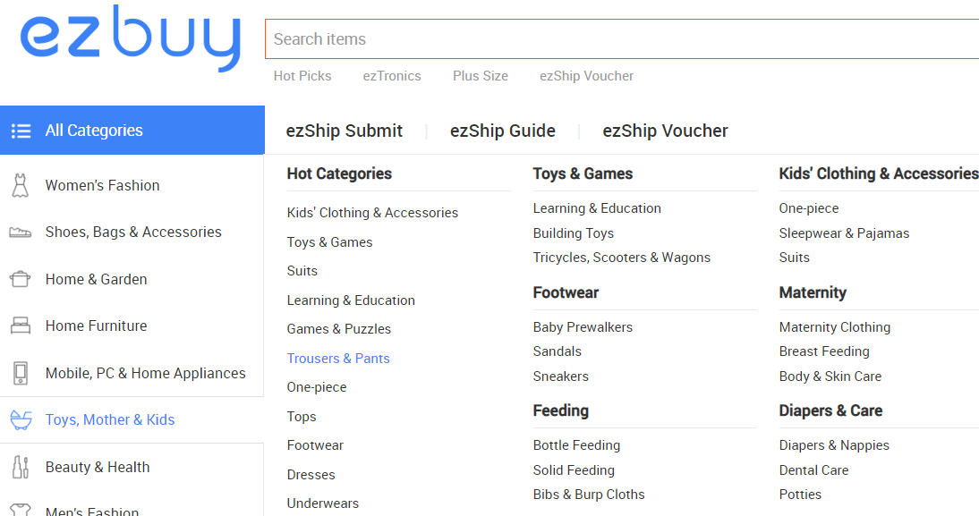Click the ezbuy logo
This screenshot has width=979, height=516.
pos(131,40)
